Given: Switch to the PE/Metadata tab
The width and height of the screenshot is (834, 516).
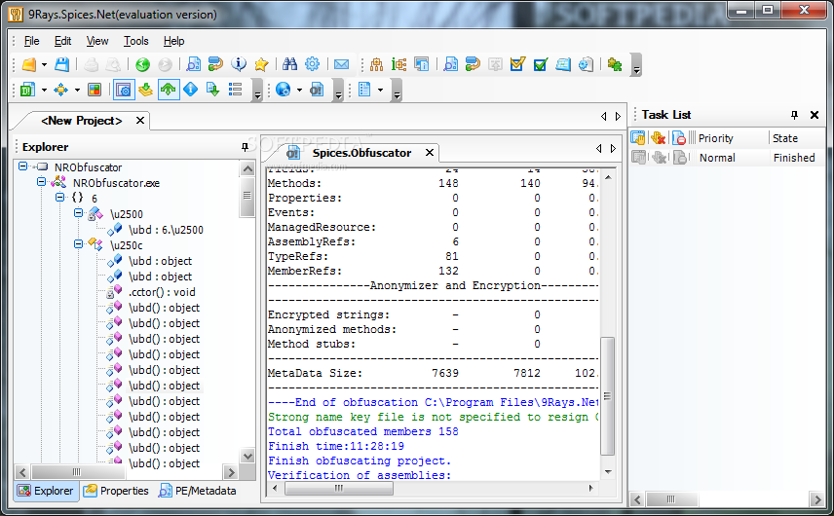Looking at the screenshot, I should point(198,491).
